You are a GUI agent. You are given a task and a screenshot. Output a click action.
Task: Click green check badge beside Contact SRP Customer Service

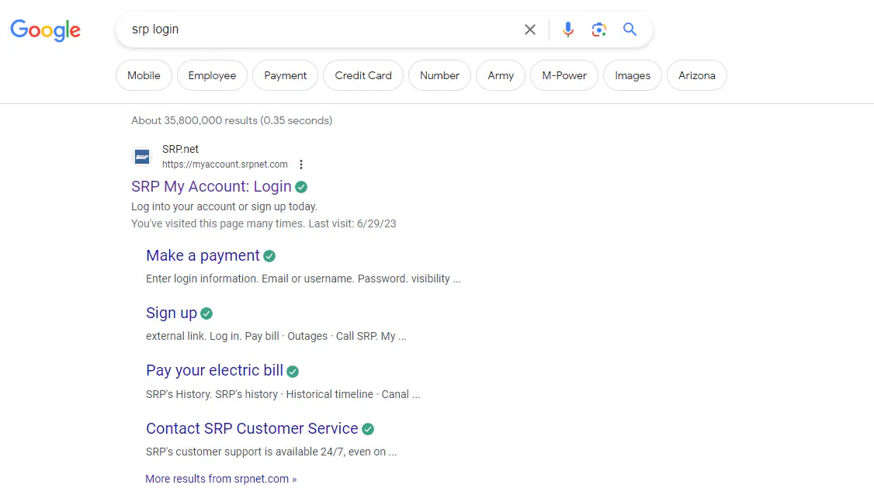tap(368, 429)
